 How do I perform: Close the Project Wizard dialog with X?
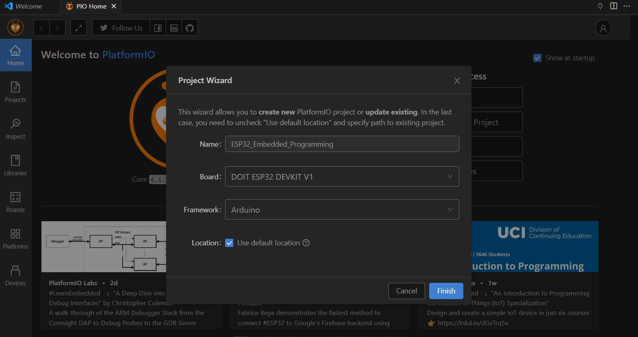click(457, 81)
